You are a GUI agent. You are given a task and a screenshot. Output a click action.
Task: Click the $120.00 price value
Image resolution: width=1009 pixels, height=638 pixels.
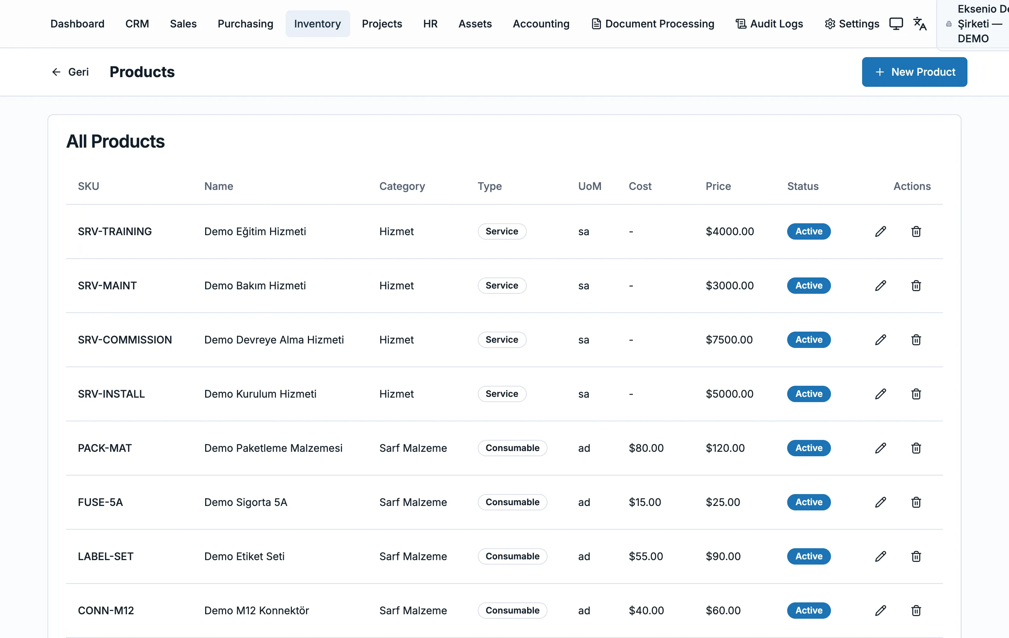pos(725,448)
